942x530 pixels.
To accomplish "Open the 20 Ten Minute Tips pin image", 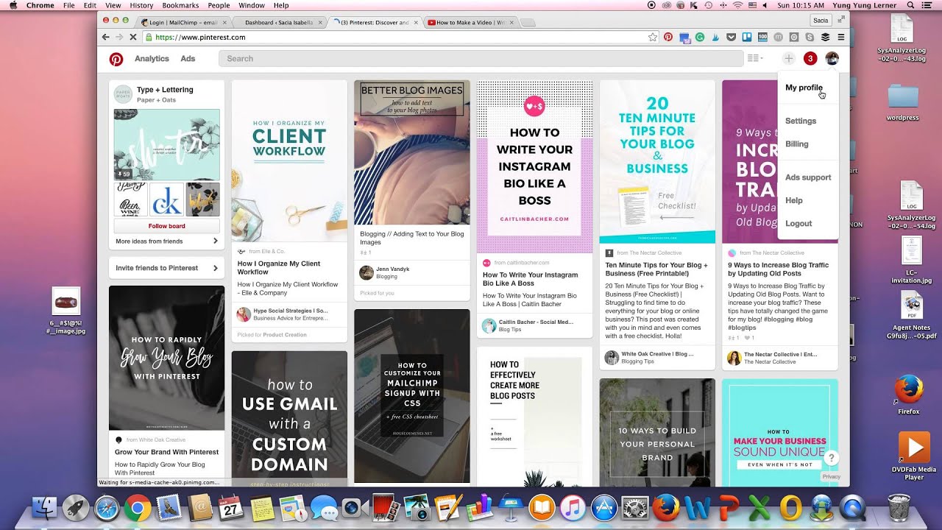I will tap(657, 161).
